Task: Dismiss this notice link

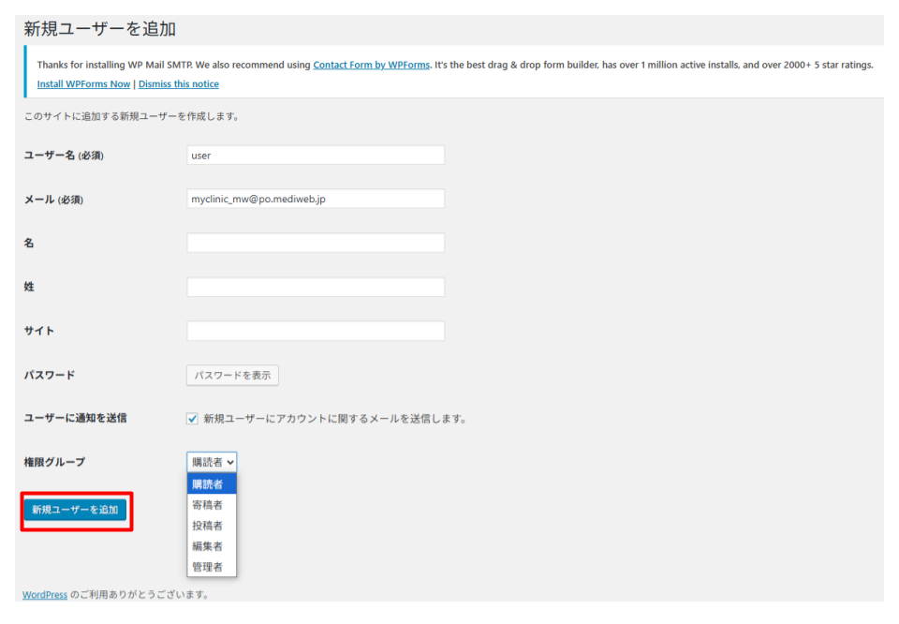Action: 178,83
